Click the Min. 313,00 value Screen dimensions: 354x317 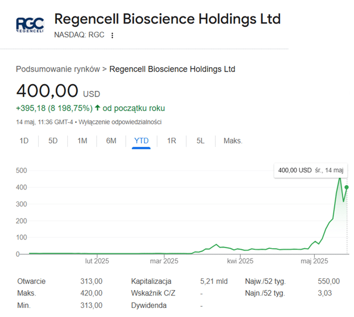coord(92,305)
